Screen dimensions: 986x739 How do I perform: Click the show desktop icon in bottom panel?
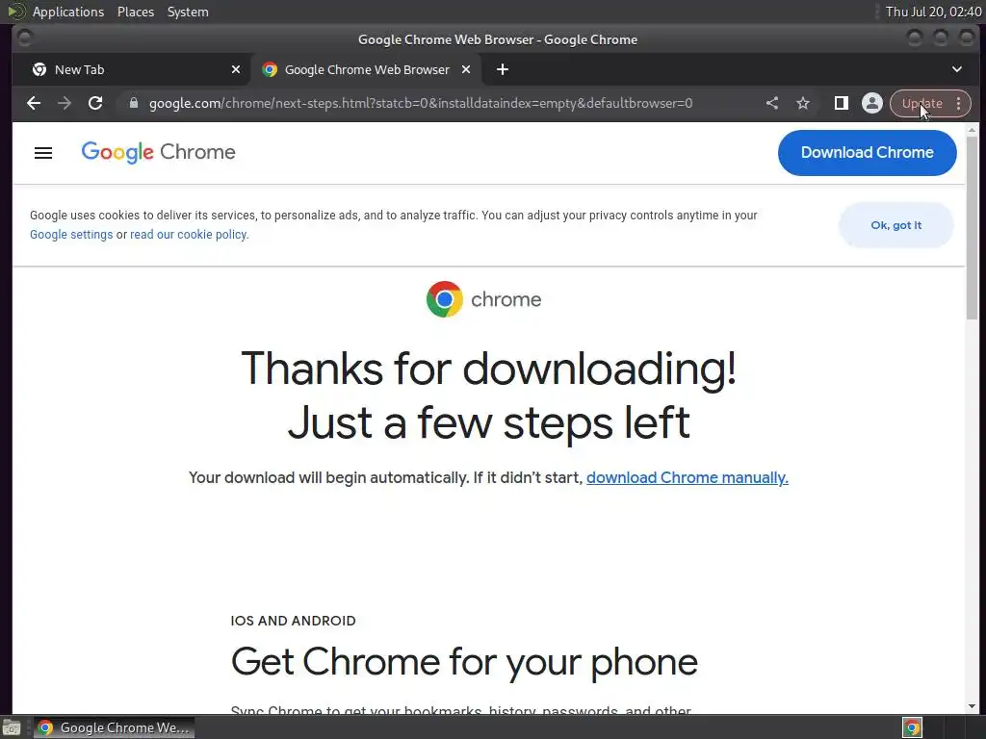click(x=12, y=727)
